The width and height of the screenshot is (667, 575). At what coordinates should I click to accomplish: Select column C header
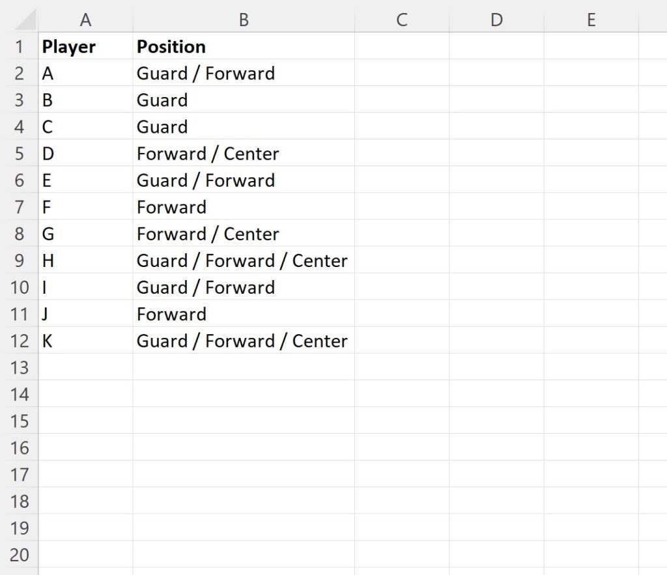pyautogui.click(x=402, y=20)
